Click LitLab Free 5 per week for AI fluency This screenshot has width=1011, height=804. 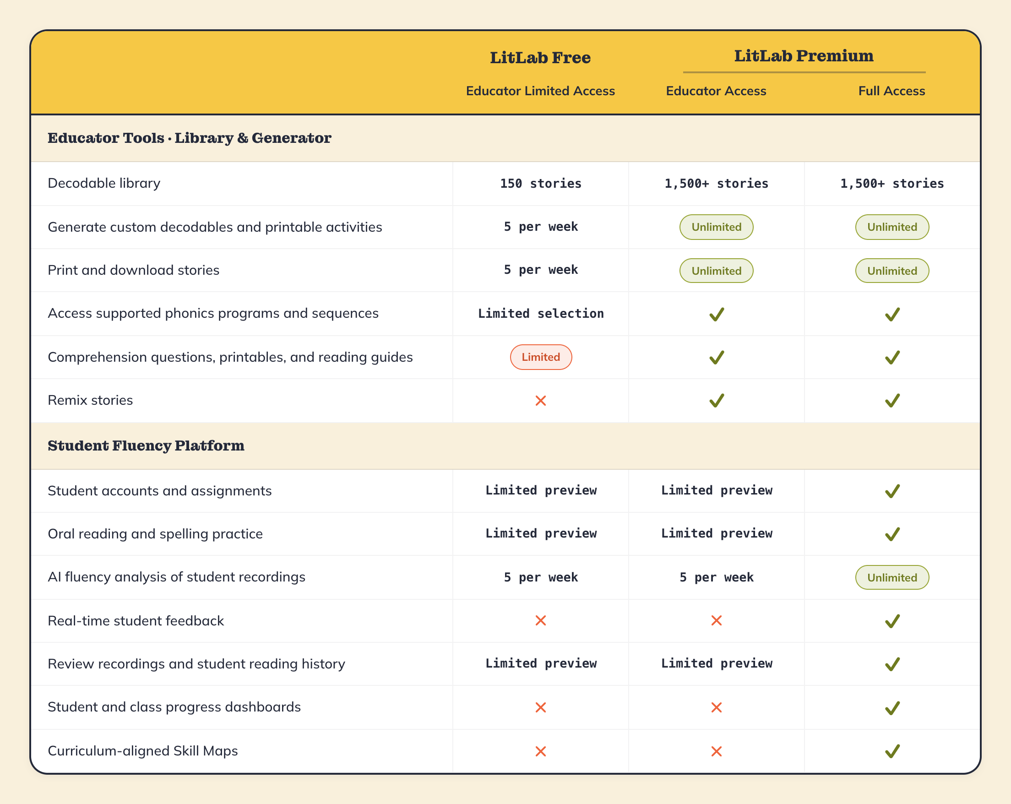click(541, 577)
